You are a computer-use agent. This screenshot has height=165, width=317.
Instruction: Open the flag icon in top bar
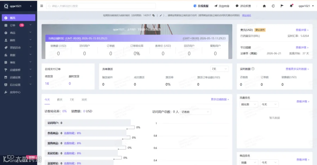click(282, 6)
